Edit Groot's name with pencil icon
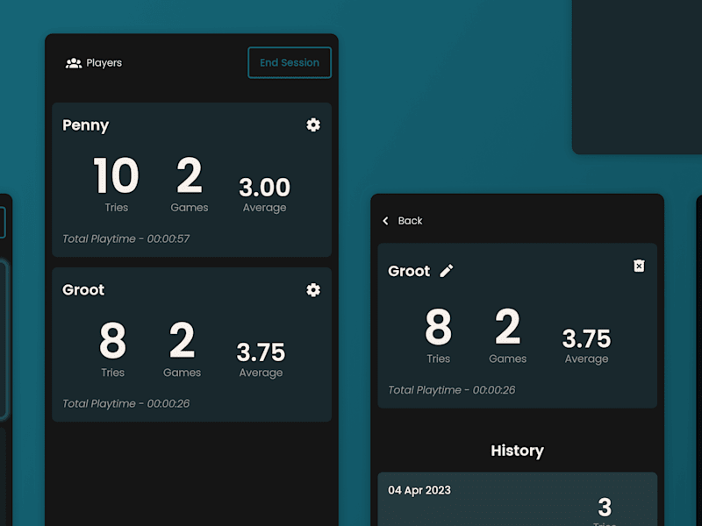The width and height of the screenshot is (702, 526). point(447,271)
